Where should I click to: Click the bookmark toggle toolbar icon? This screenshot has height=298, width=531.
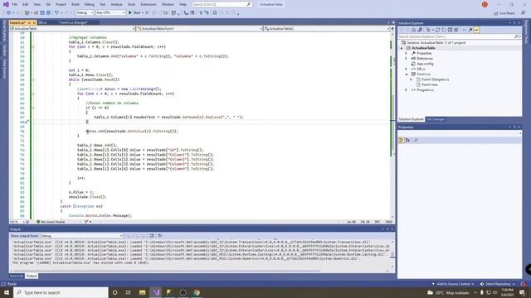(x=215, y=13)
